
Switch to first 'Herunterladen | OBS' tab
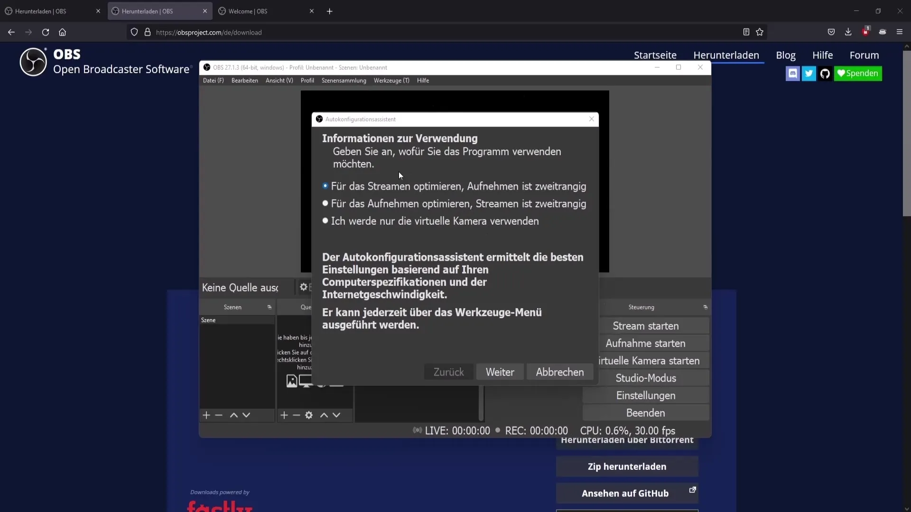coord(53,11)
